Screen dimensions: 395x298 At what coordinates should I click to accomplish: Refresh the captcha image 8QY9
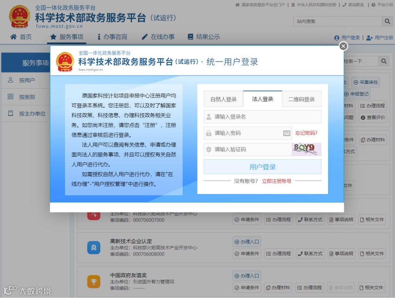[x=306, y=149]
